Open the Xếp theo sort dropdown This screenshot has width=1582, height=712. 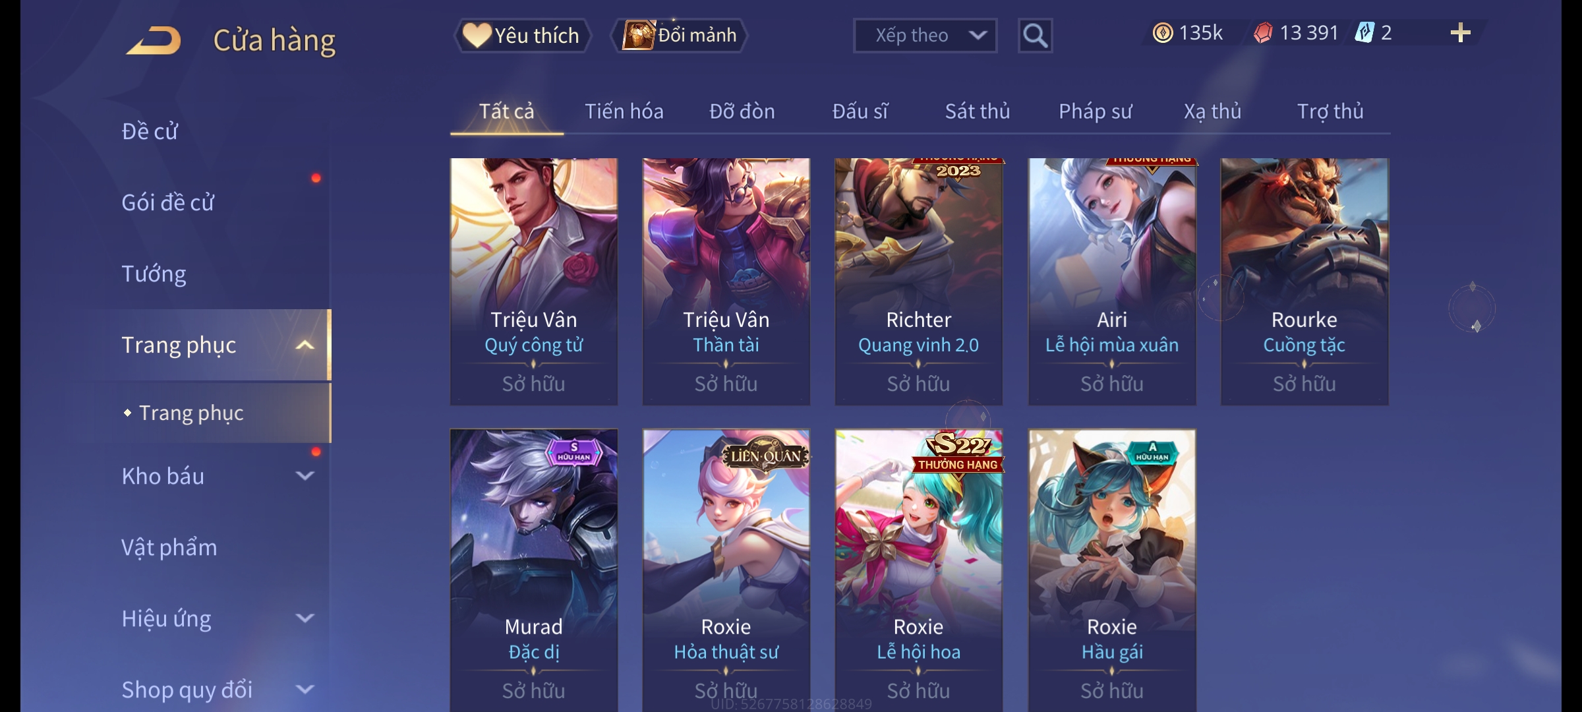pos(925,36)
